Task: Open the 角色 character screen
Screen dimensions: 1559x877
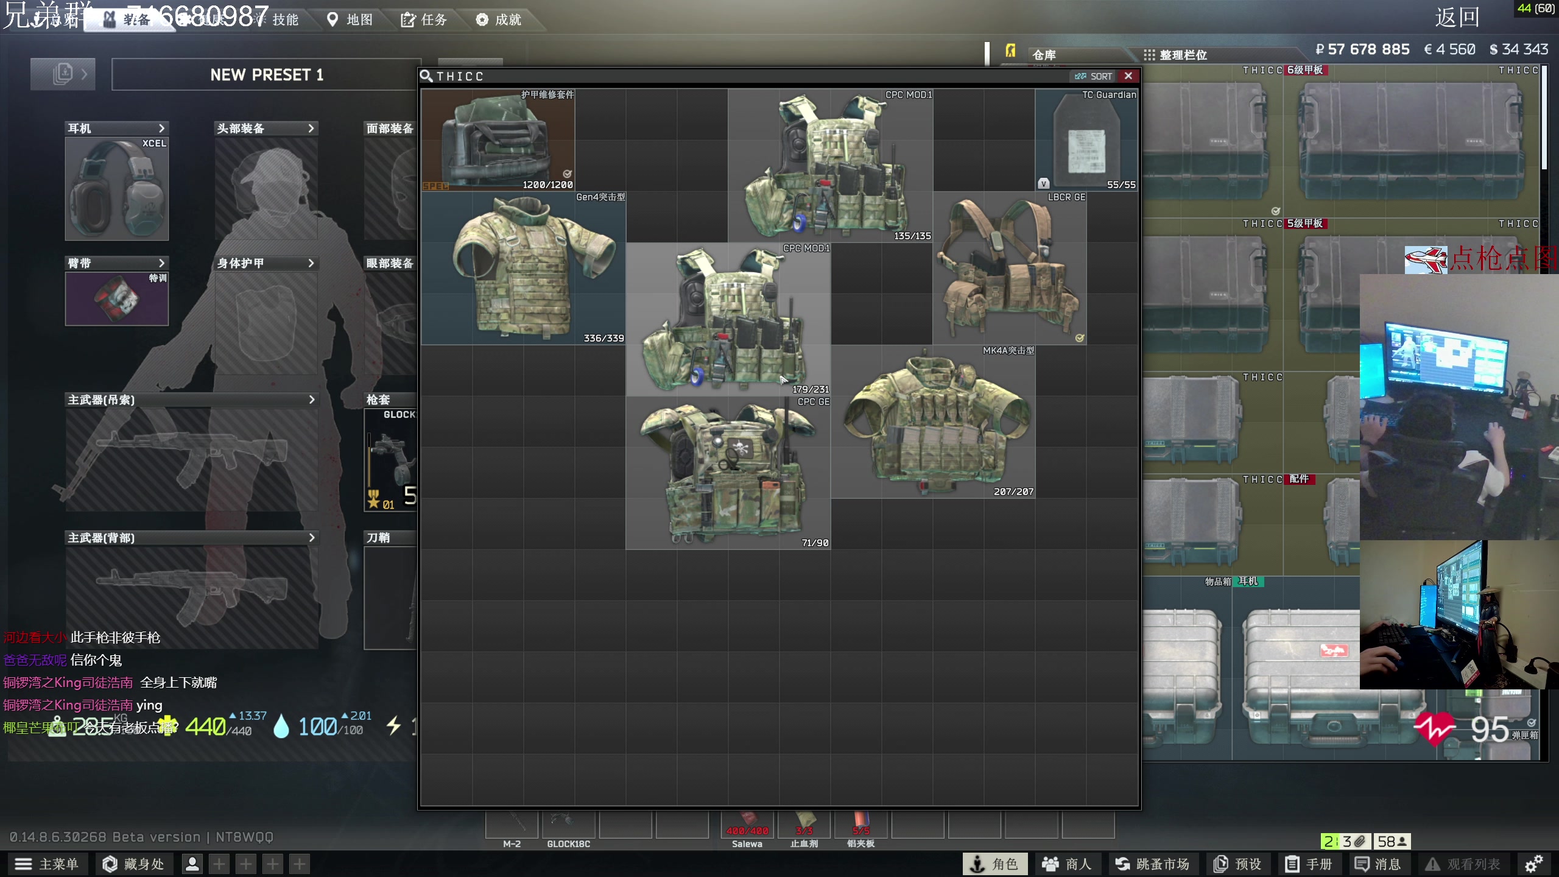Action: point(994,864)
